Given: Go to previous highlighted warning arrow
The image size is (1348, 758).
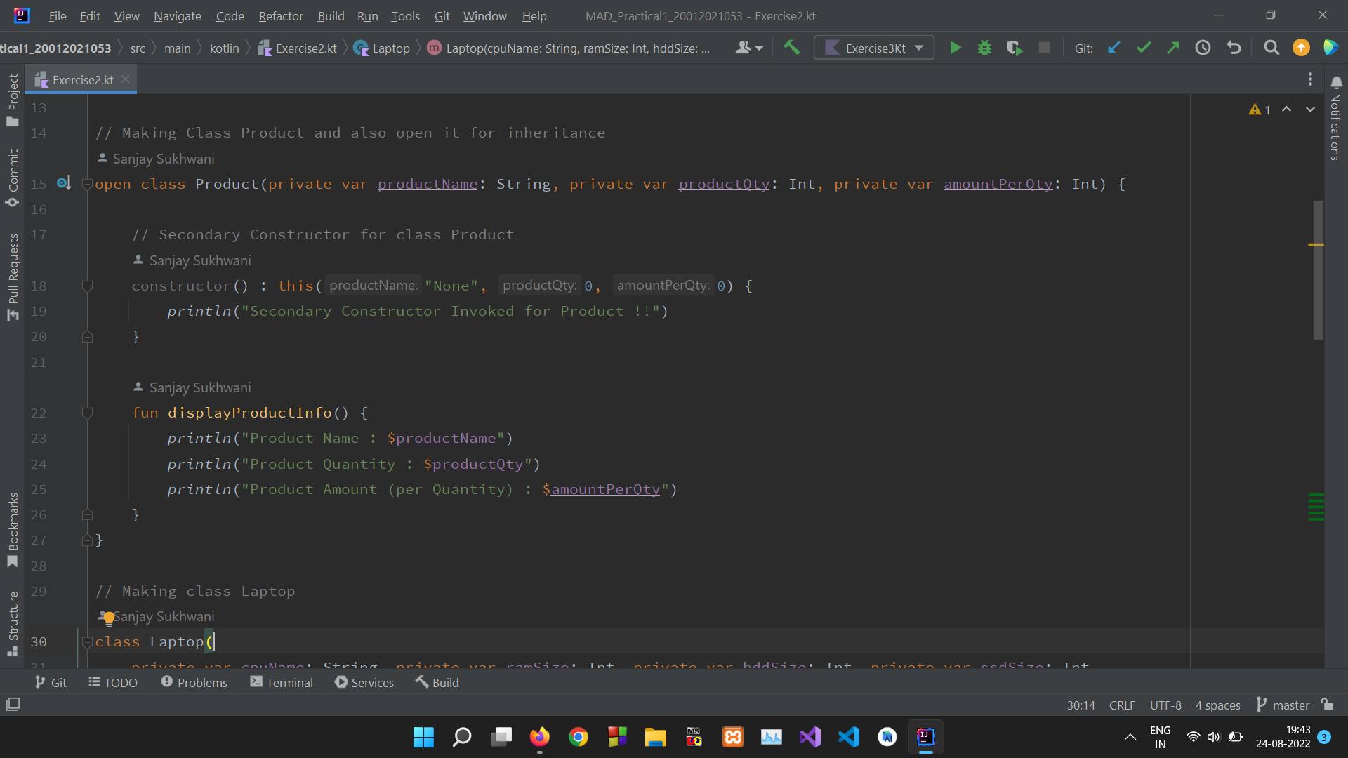Looking at the screenshot, I should [1286, 109].
